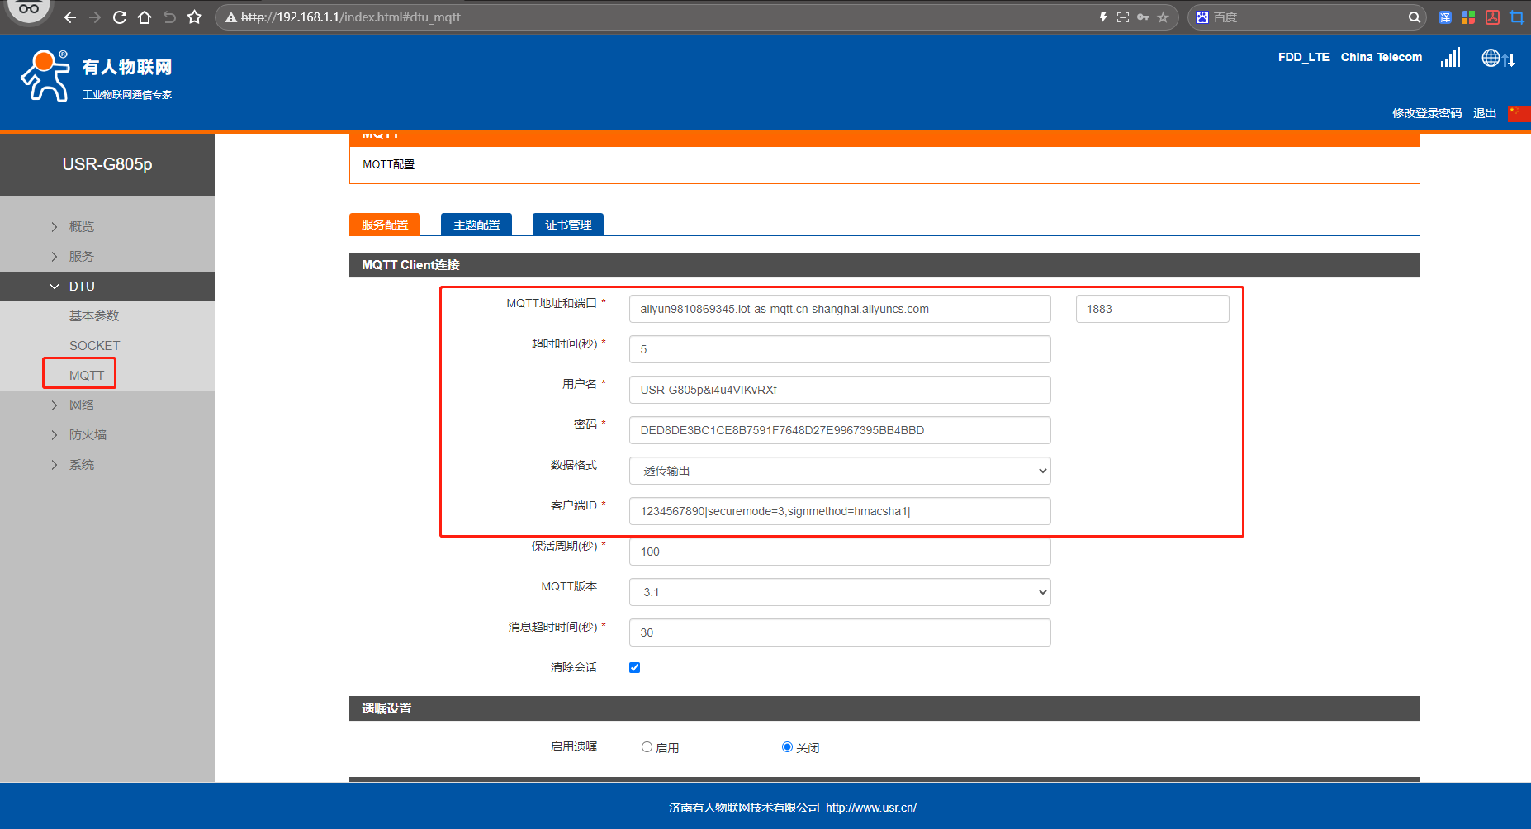Open the 数据格式 dropdown
This screenshot has height=829, width=1531.
[x=839, y=471]
